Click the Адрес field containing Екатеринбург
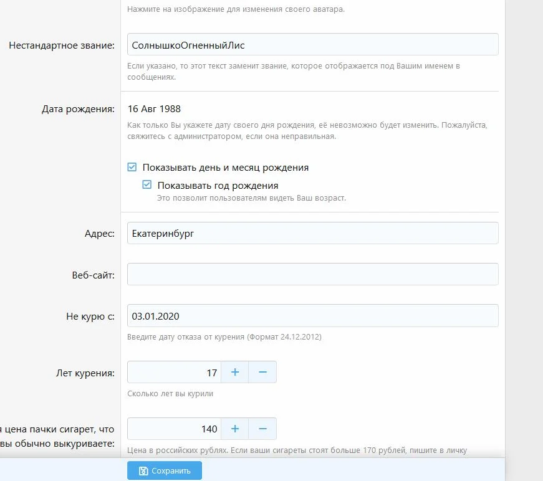 click(312, 233)
